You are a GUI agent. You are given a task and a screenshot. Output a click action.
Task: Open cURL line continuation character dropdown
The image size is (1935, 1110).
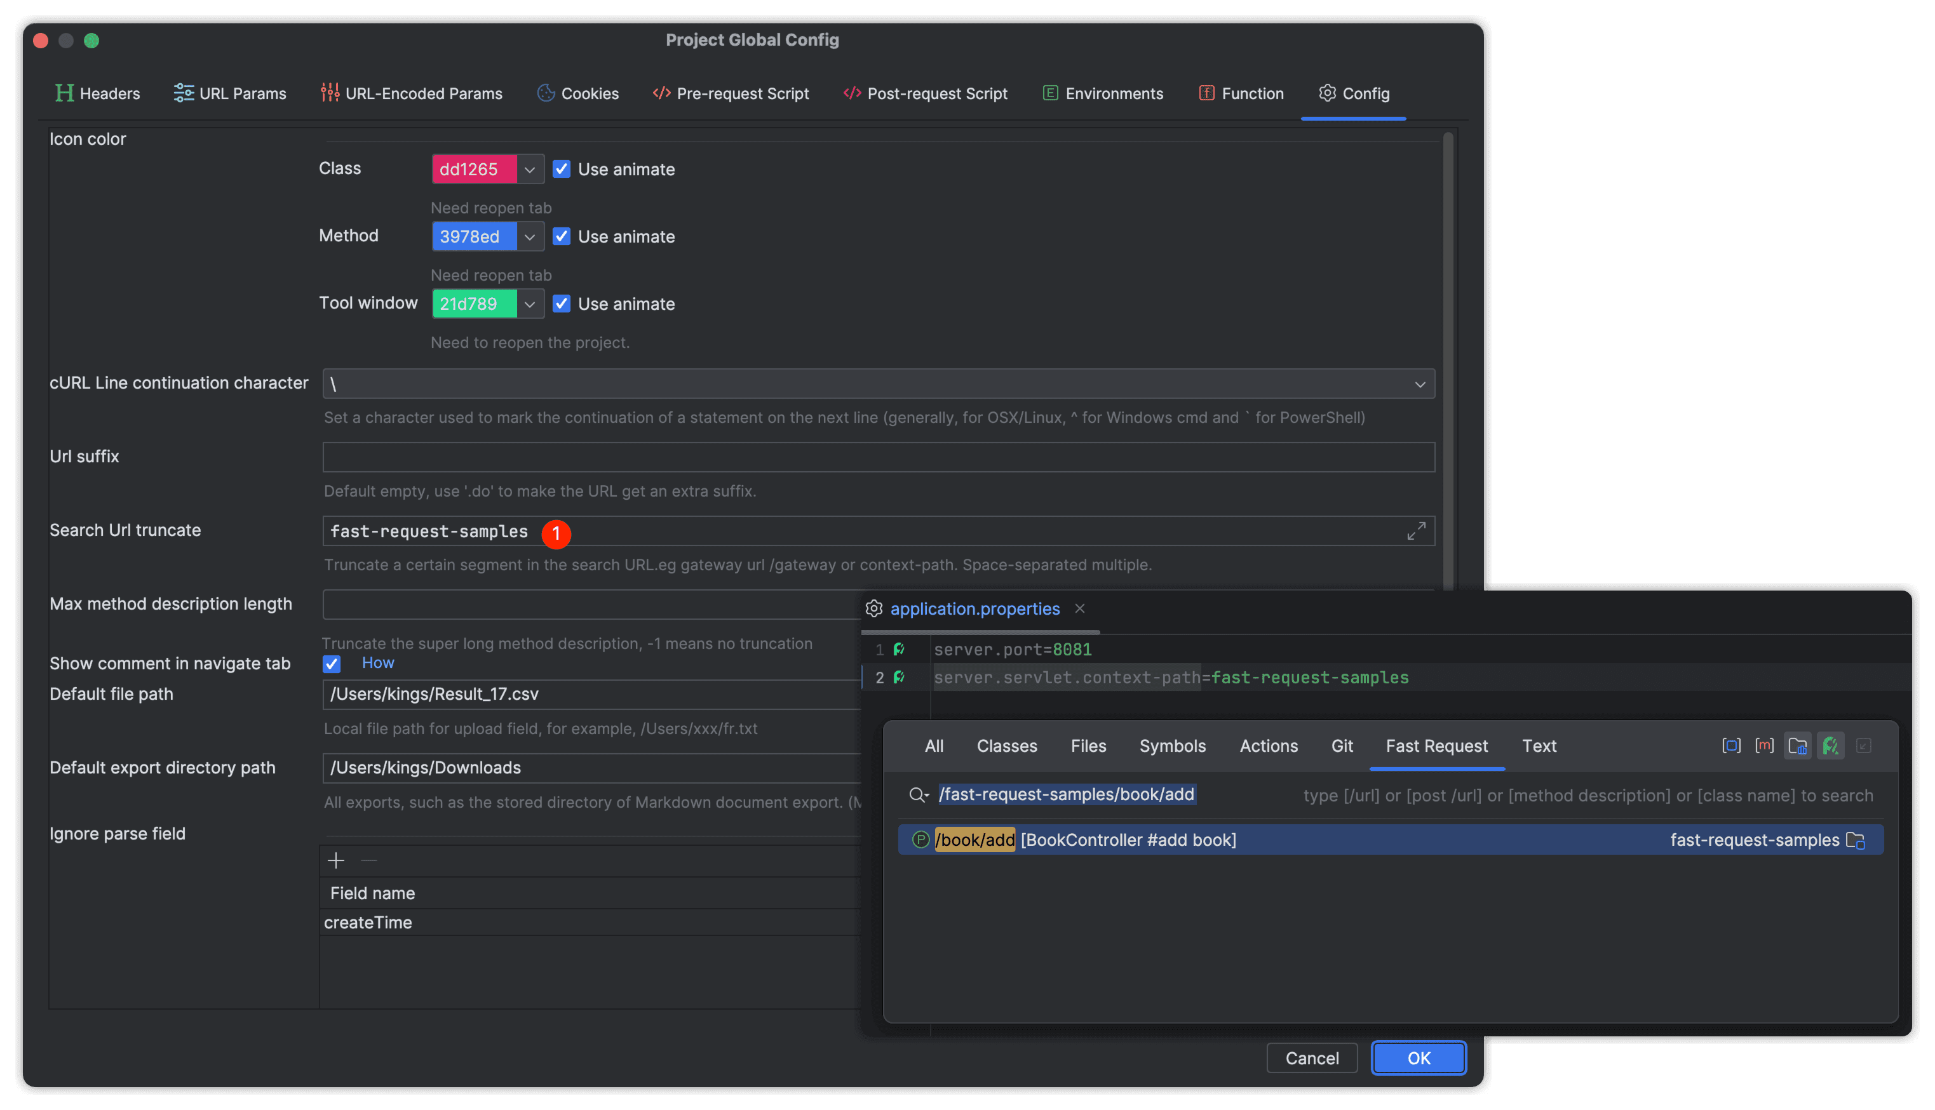pyautogui.click(x=1420, y=384)
